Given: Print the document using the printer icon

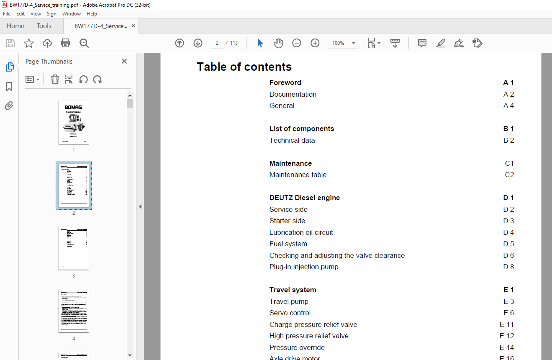Looking at the screenshot, I should coord(65,43).
